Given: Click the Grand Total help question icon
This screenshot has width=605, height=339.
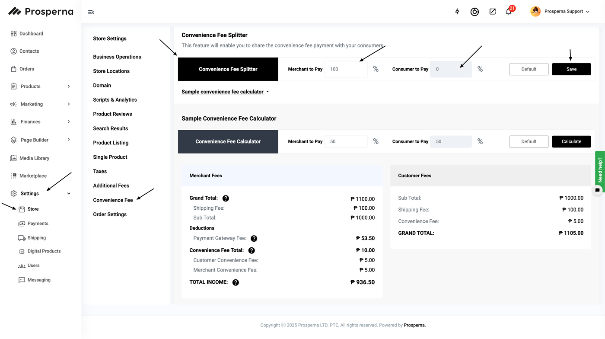Looking at the screenshot, I should (x=226, y=198).
